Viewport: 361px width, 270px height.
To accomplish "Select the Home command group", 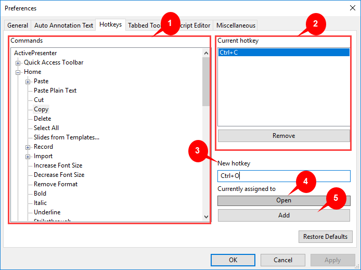I will (33, 72).
